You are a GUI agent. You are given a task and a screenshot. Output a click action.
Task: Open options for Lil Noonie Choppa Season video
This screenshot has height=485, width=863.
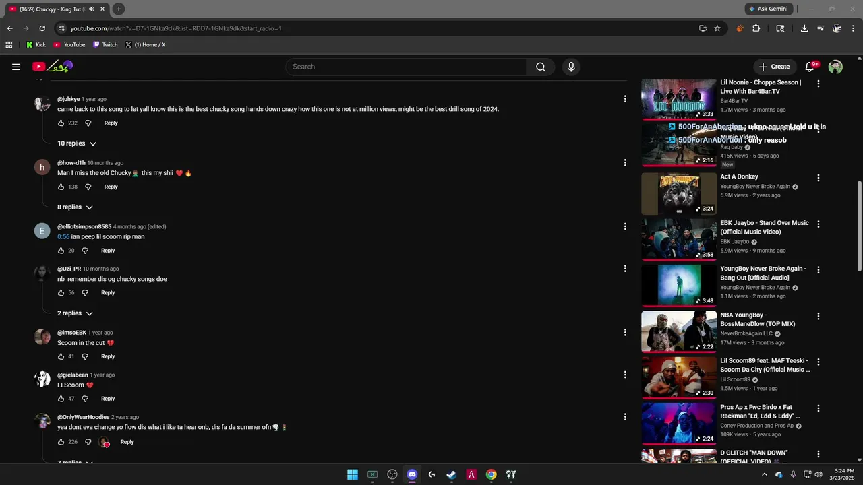pos(819,84)
